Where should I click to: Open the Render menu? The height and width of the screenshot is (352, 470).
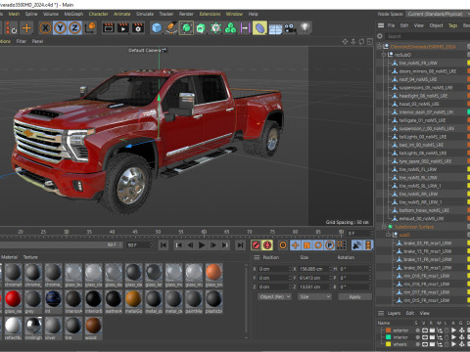[186, 14]
